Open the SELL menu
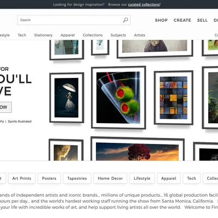 coord(202,20)
